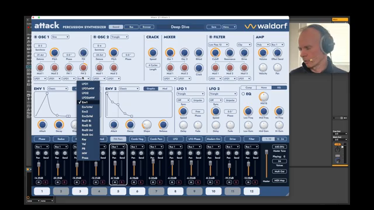
Task: Click the Master volume fader handle
Action: [x=266, y=152]
